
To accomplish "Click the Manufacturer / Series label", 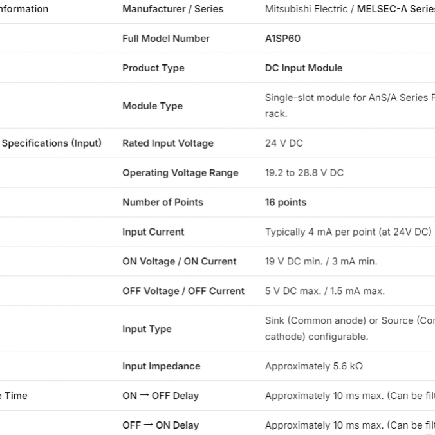I will pos(173,9).
